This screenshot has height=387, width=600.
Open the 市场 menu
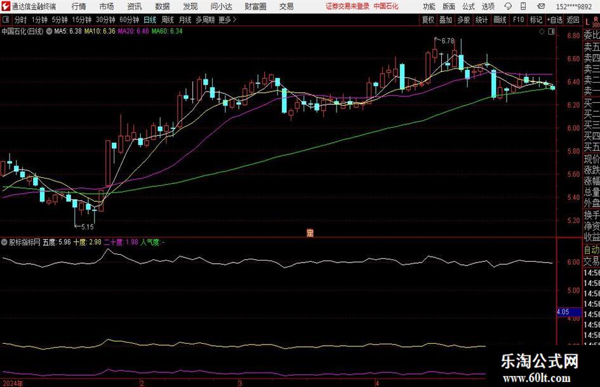point(107,6)
